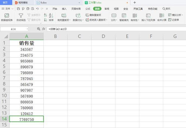Switch to the 视图 ribbon tab
Screen dimensions: 186x128
click(x=116, y=9)
